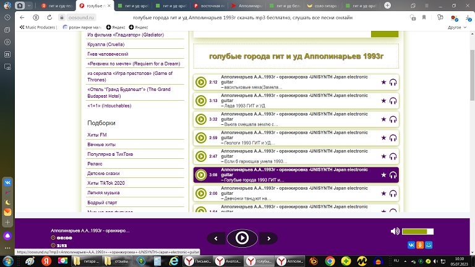Play the 'Если б гармошка умела' track
475x267 pixels.
(200, 156)
